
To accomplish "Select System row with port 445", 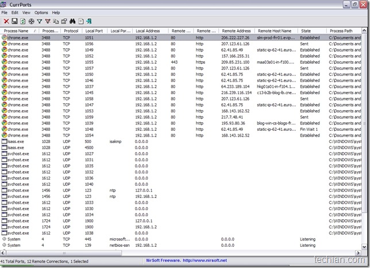I will click(181, 239).
